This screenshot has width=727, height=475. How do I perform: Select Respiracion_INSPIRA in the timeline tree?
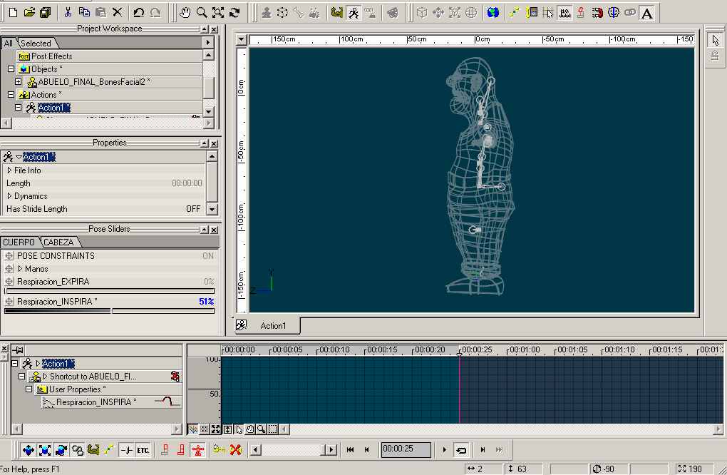[96, 402]
